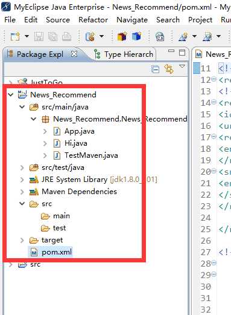Image resolution: width=231 pixels, height=315 pixels.
Task: Expand the Maven Dependencies node
Action: pyautogui.click(x=22, y=192)
